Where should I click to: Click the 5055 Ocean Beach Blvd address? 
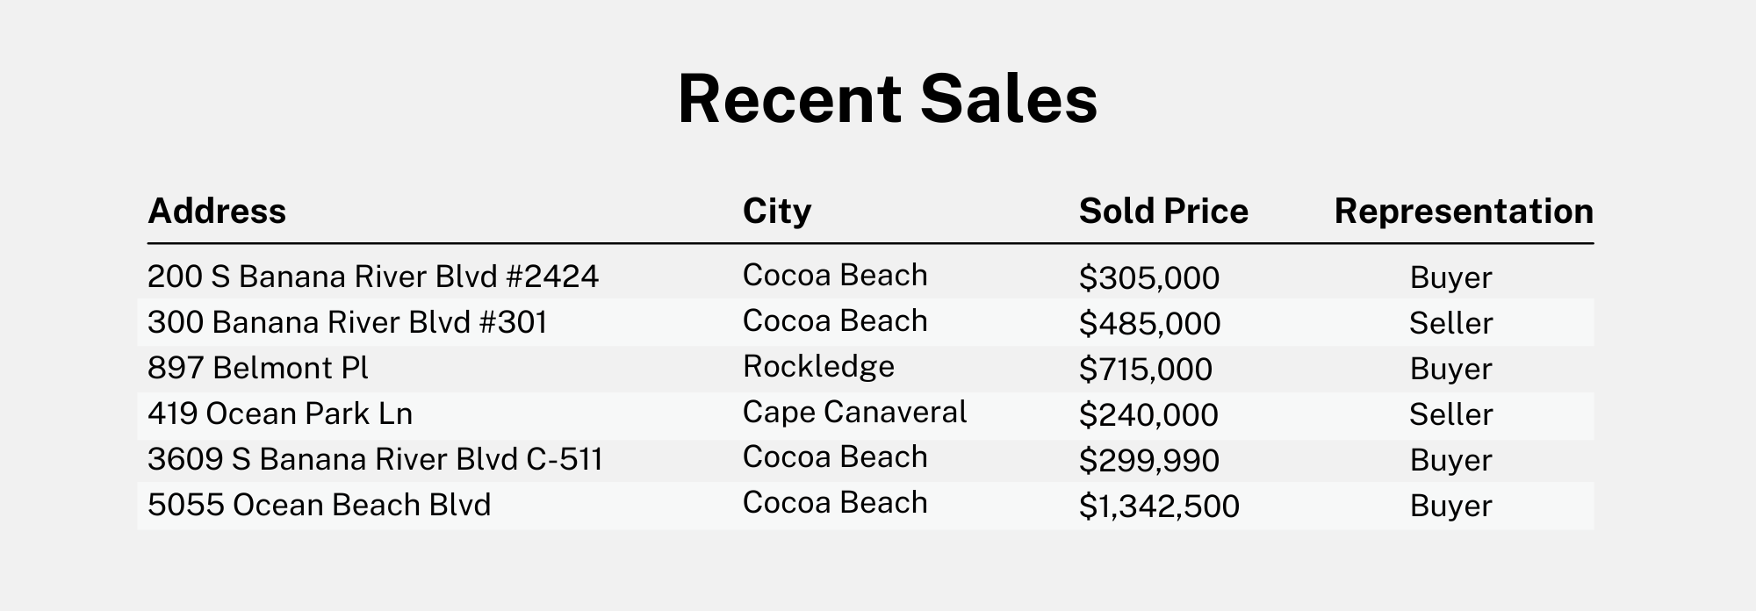320,505
